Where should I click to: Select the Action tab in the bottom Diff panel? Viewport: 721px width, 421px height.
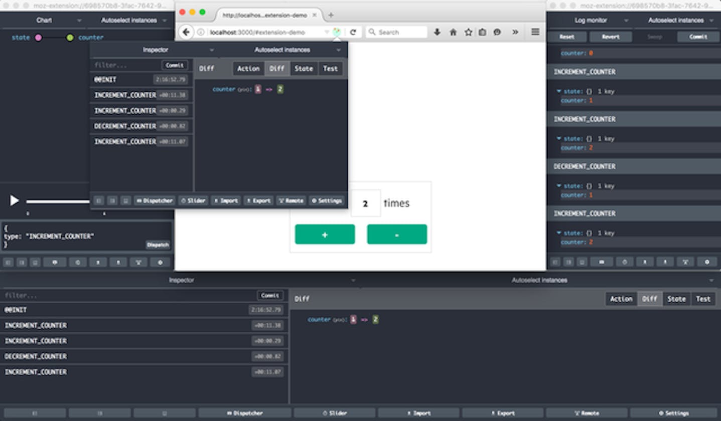621,298
